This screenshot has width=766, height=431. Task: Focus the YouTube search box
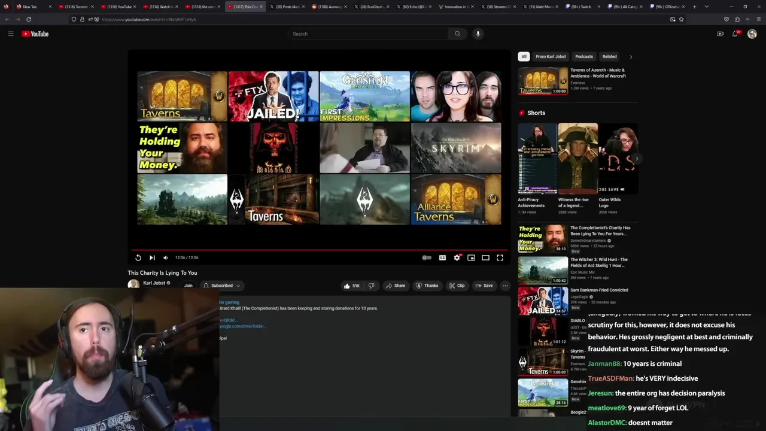(368, 34)
